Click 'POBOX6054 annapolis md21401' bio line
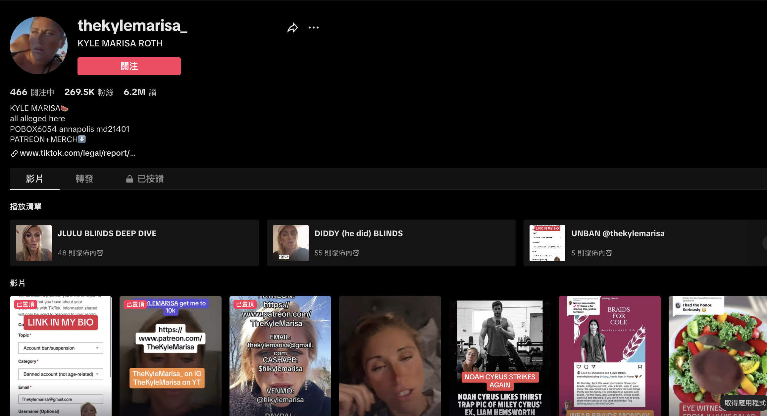 70,129
